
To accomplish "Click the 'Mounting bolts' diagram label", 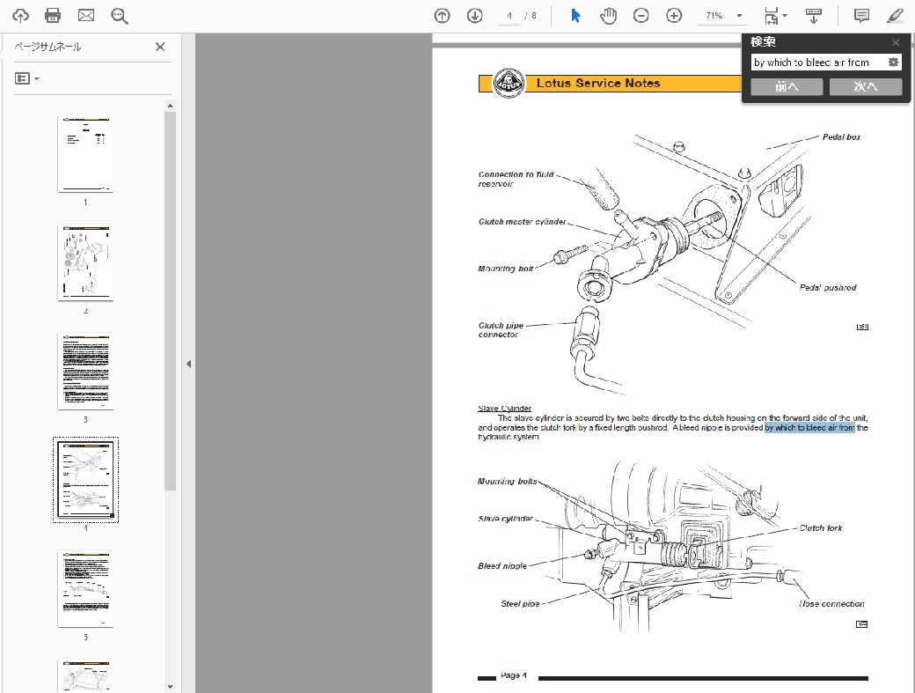I will [x=507, y=481].
